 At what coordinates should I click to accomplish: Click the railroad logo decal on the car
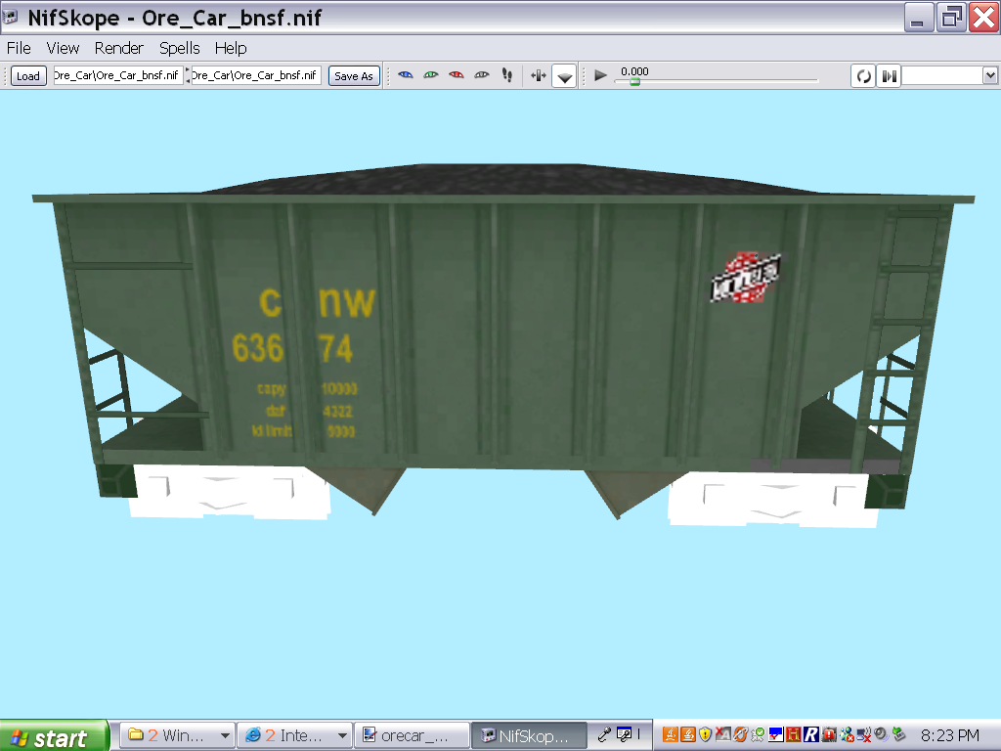(746, 277)
